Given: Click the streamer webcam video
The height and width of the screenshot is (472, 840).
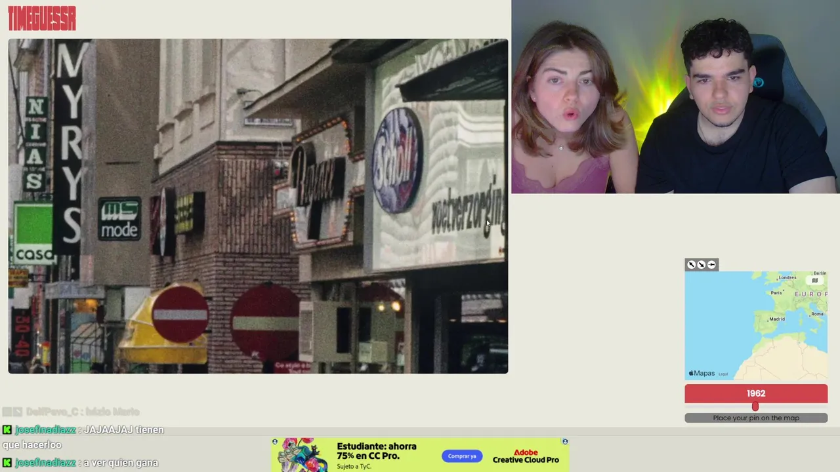Looking at the screenshot, I should click(x=675, y=96).
